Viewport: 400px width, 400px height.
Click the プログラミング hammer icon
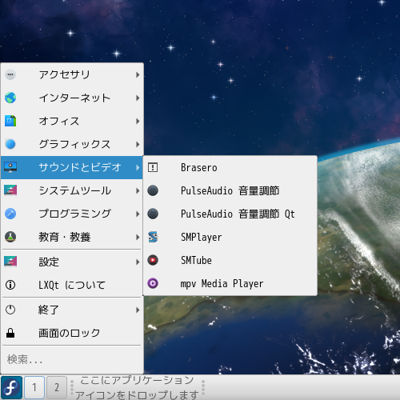coord(10,214)
